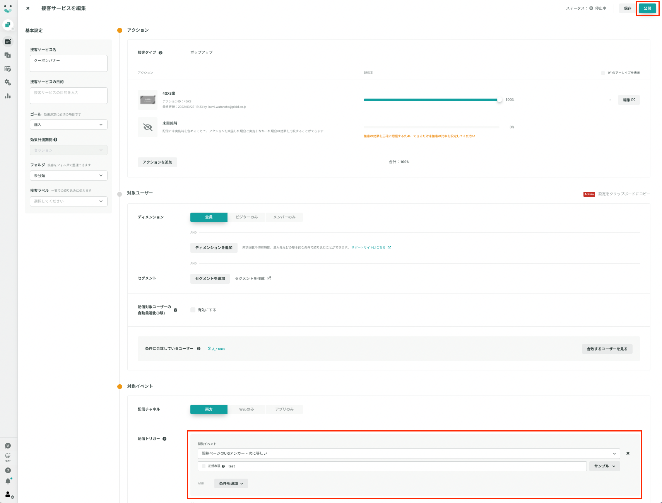Remove the trigger condition with X icon
Screen dimensions: 662x503
628,453
